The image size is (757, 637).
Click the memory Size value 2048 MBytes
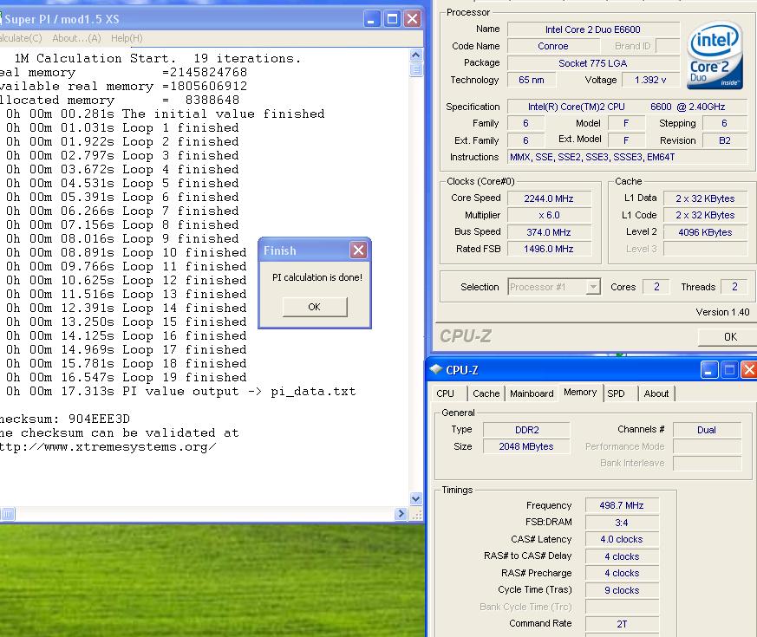[x=526, y=446]
